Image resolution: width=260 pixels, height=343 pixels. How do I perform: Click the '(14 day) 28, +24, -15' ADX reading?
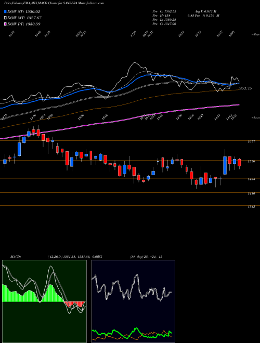(x=146, y=257)
